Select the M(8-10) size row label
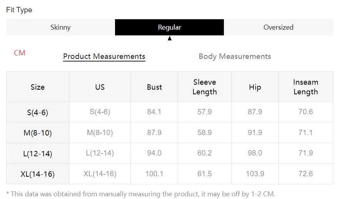Screen dimensions: 337x199 coord(38,133)
